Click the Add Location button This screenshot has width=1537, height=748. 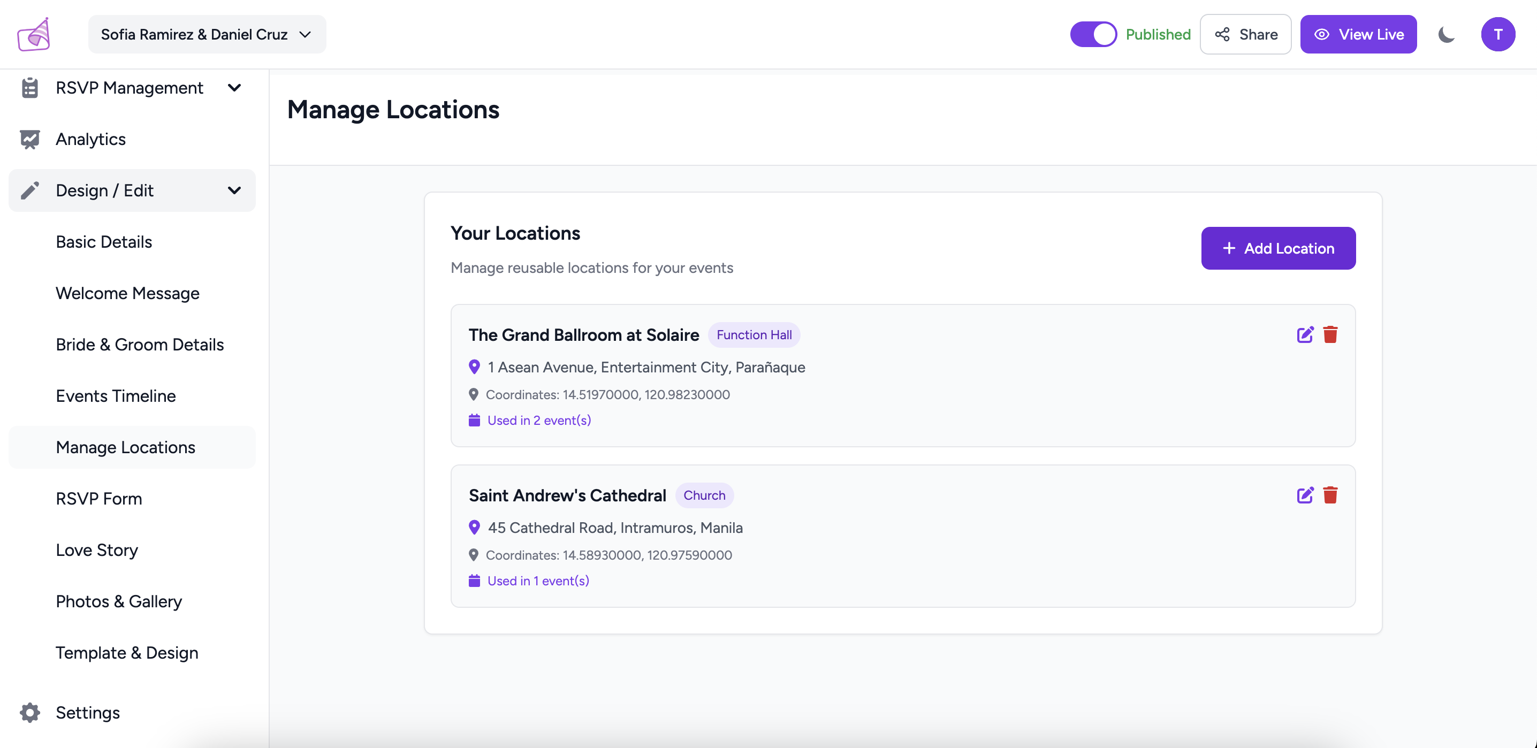pos(1278,248)
